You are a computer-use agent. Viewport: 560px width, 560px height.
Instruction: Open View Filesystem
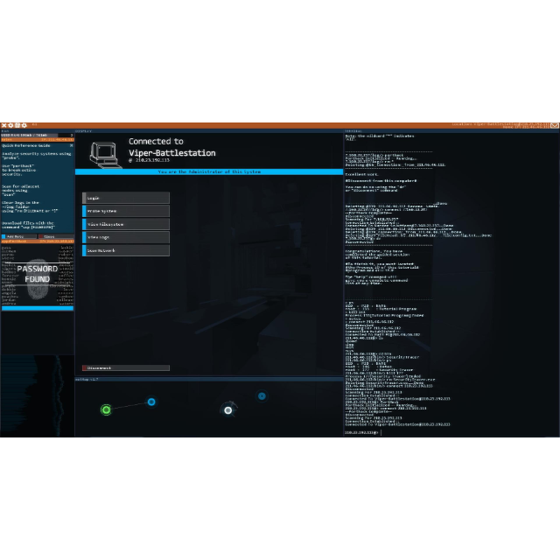[x=125, y=224]
